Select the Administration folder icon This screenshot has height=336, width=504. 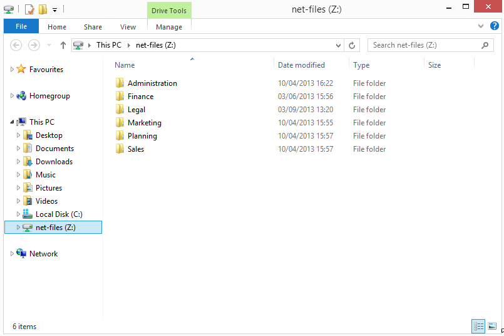point(120,83)
